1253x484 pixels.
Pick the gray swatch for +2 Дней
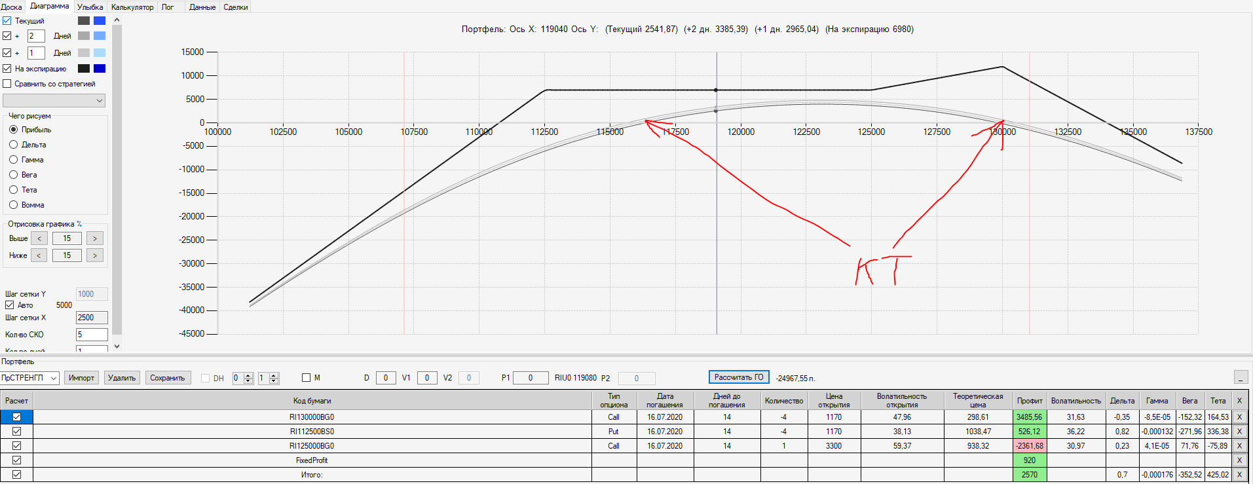84,36
